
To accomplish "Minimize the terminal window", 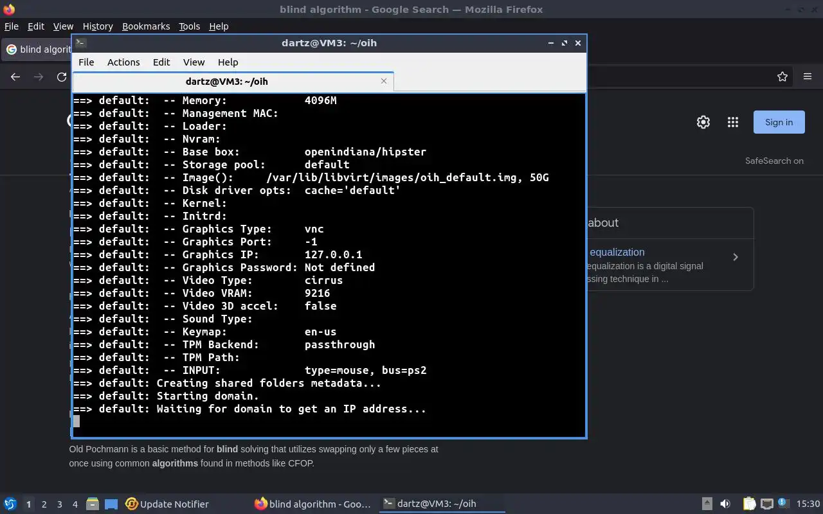I will click(x=550, y=43).
